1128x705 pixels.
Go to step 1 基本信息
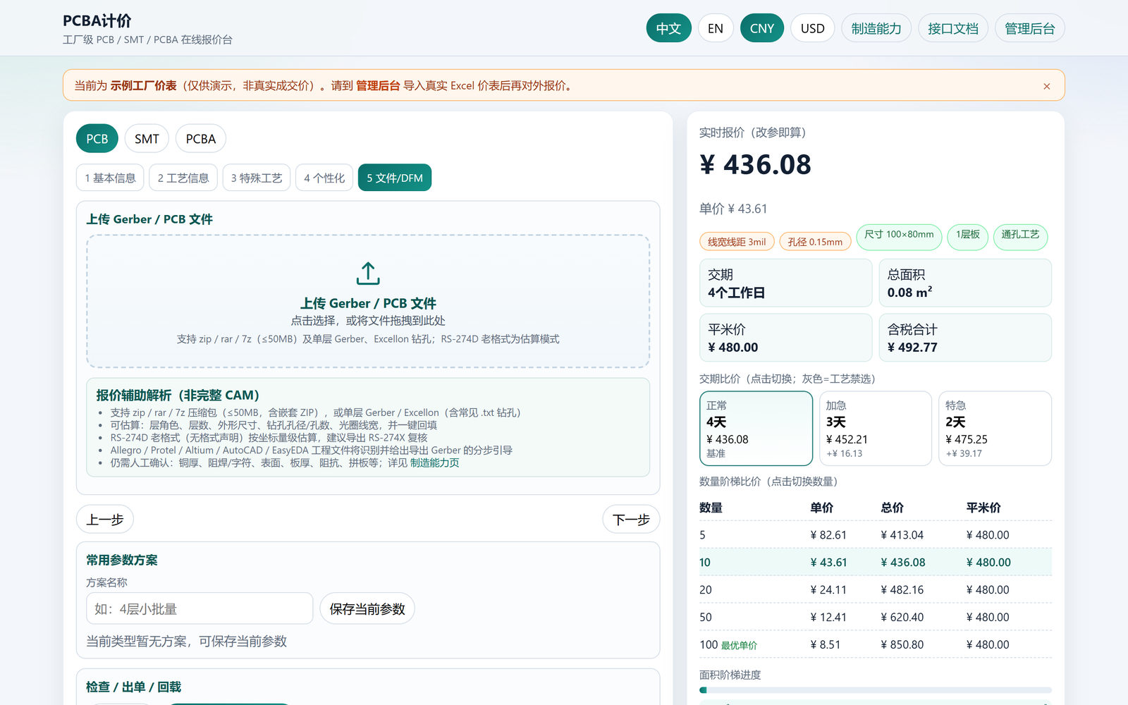pyautogui.click(x=110, y=178)
